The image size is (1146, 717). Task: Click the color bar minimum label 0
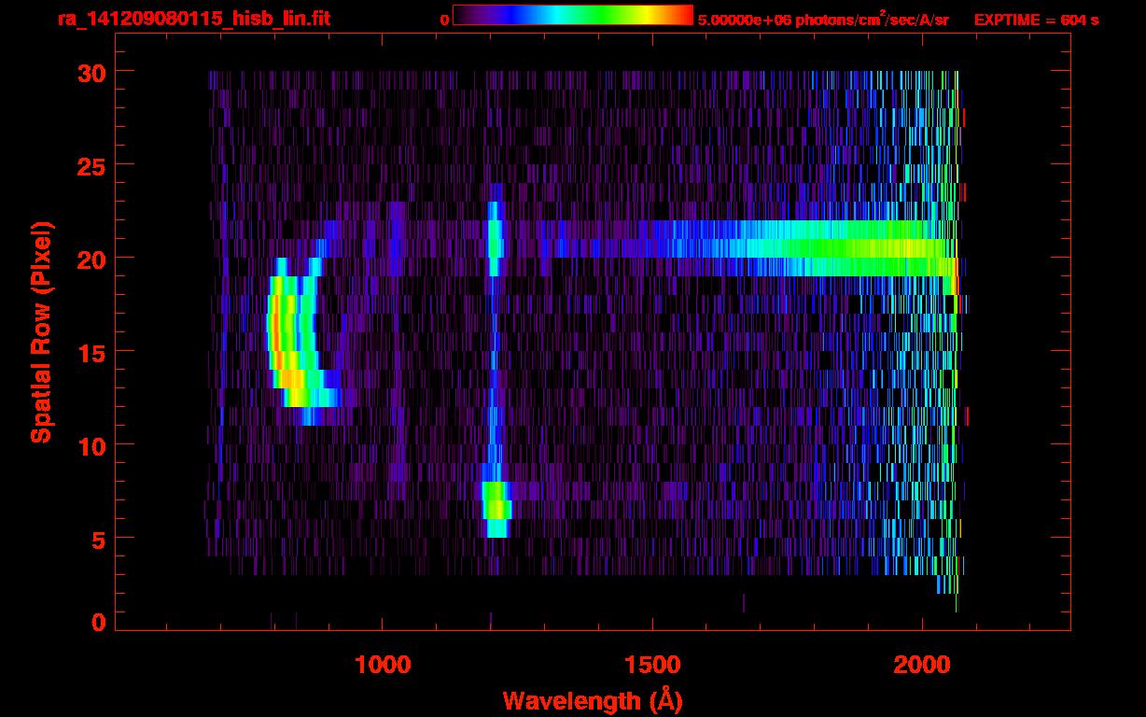pos(444,20)
